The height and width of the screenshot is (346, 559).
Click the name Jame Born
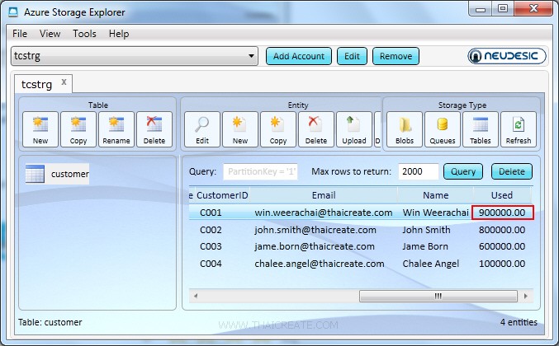[x=425, y=246]
